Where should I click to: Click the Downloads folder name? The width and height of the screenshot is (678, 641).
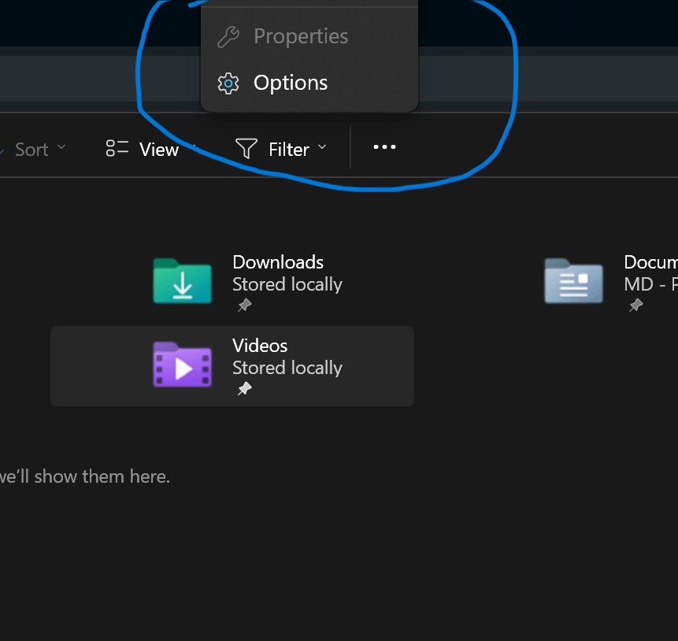pos(278,262)
